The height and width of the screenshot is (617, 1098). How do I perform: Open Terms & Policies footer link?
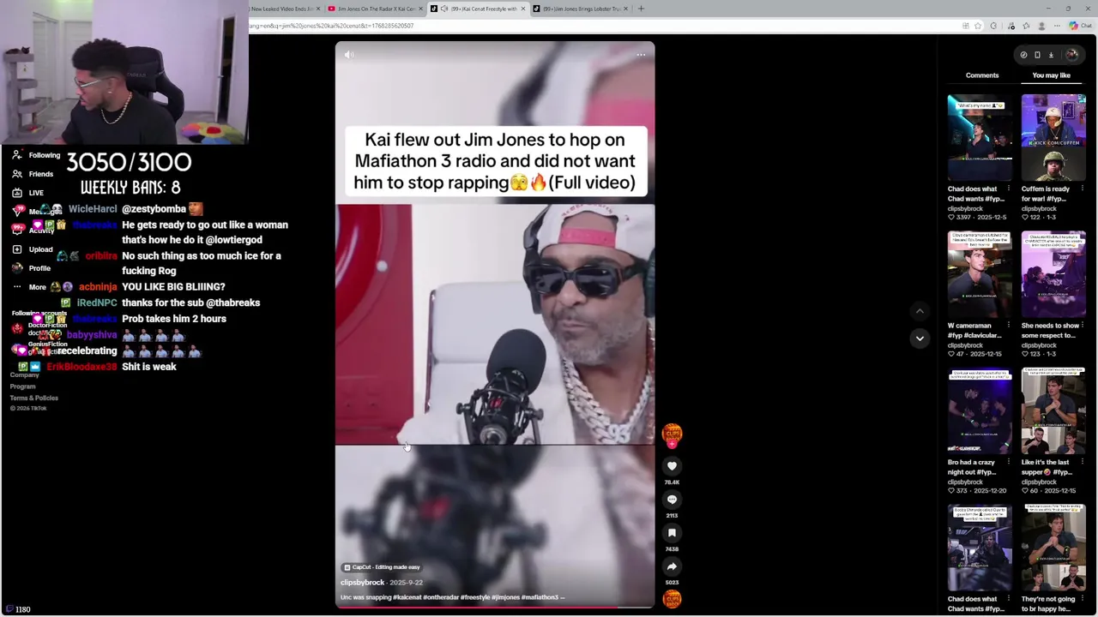click(x=34, y=398)
